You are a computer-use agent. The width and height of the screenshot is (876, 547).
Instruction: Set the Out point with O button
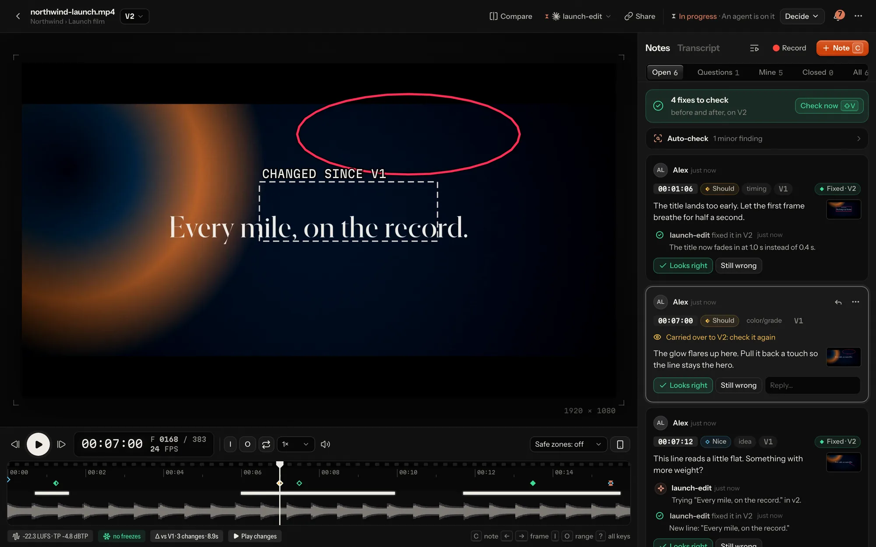click(247, 444)
